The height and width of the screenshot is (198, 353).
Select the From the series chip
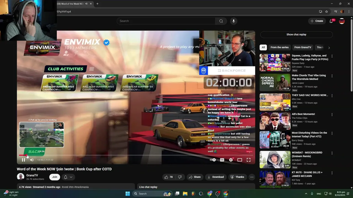click(279, 47)
